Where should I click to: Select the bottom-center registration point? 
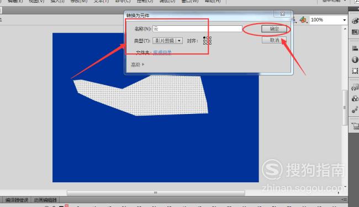click(x=207, y=43)
